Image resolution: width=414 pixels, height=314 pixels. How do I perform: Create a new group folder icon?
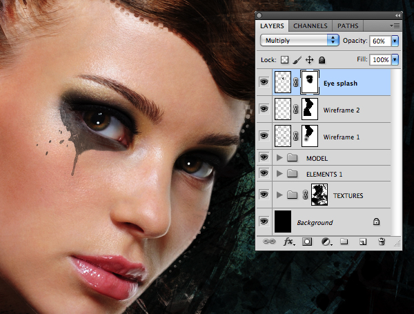coord(344,241)
